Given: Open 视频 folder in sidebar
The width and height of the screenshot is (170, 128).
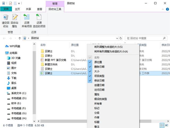Looking at the screenshot, I should 12,63.
